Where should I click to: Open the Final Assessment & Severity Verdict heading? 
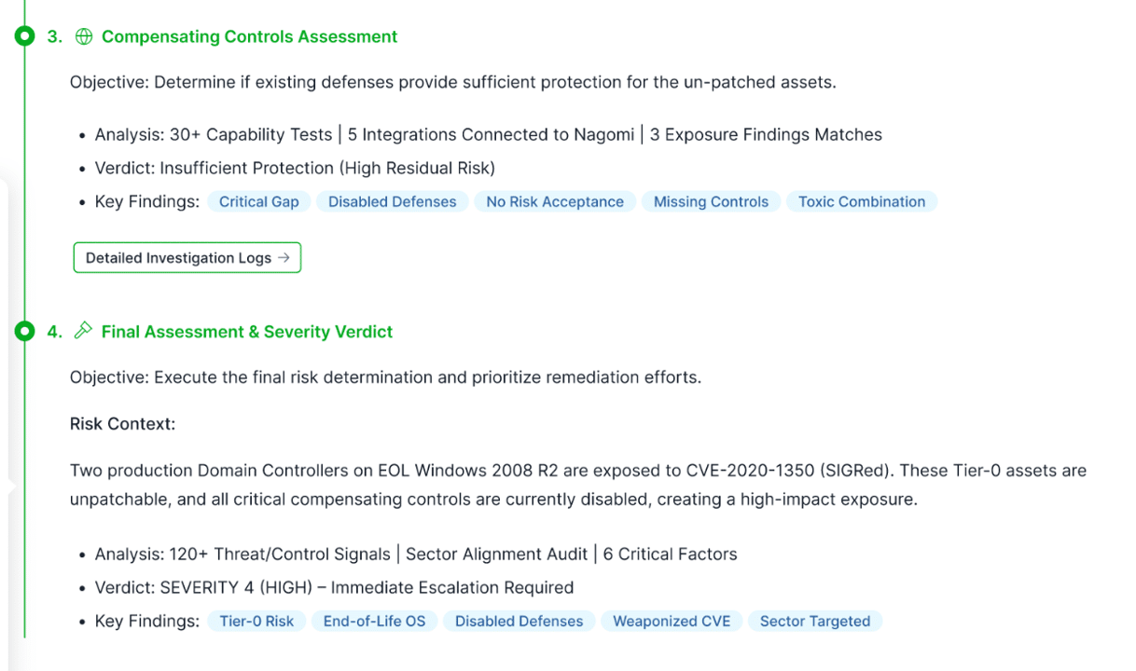pyautogui.click(x=247, y=332)
